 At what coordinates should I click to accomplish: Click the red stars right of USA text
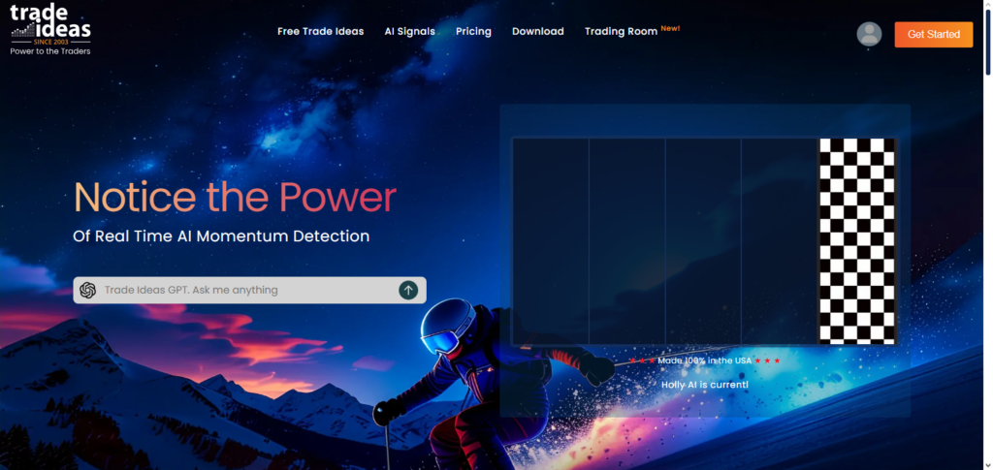(768, 360)
